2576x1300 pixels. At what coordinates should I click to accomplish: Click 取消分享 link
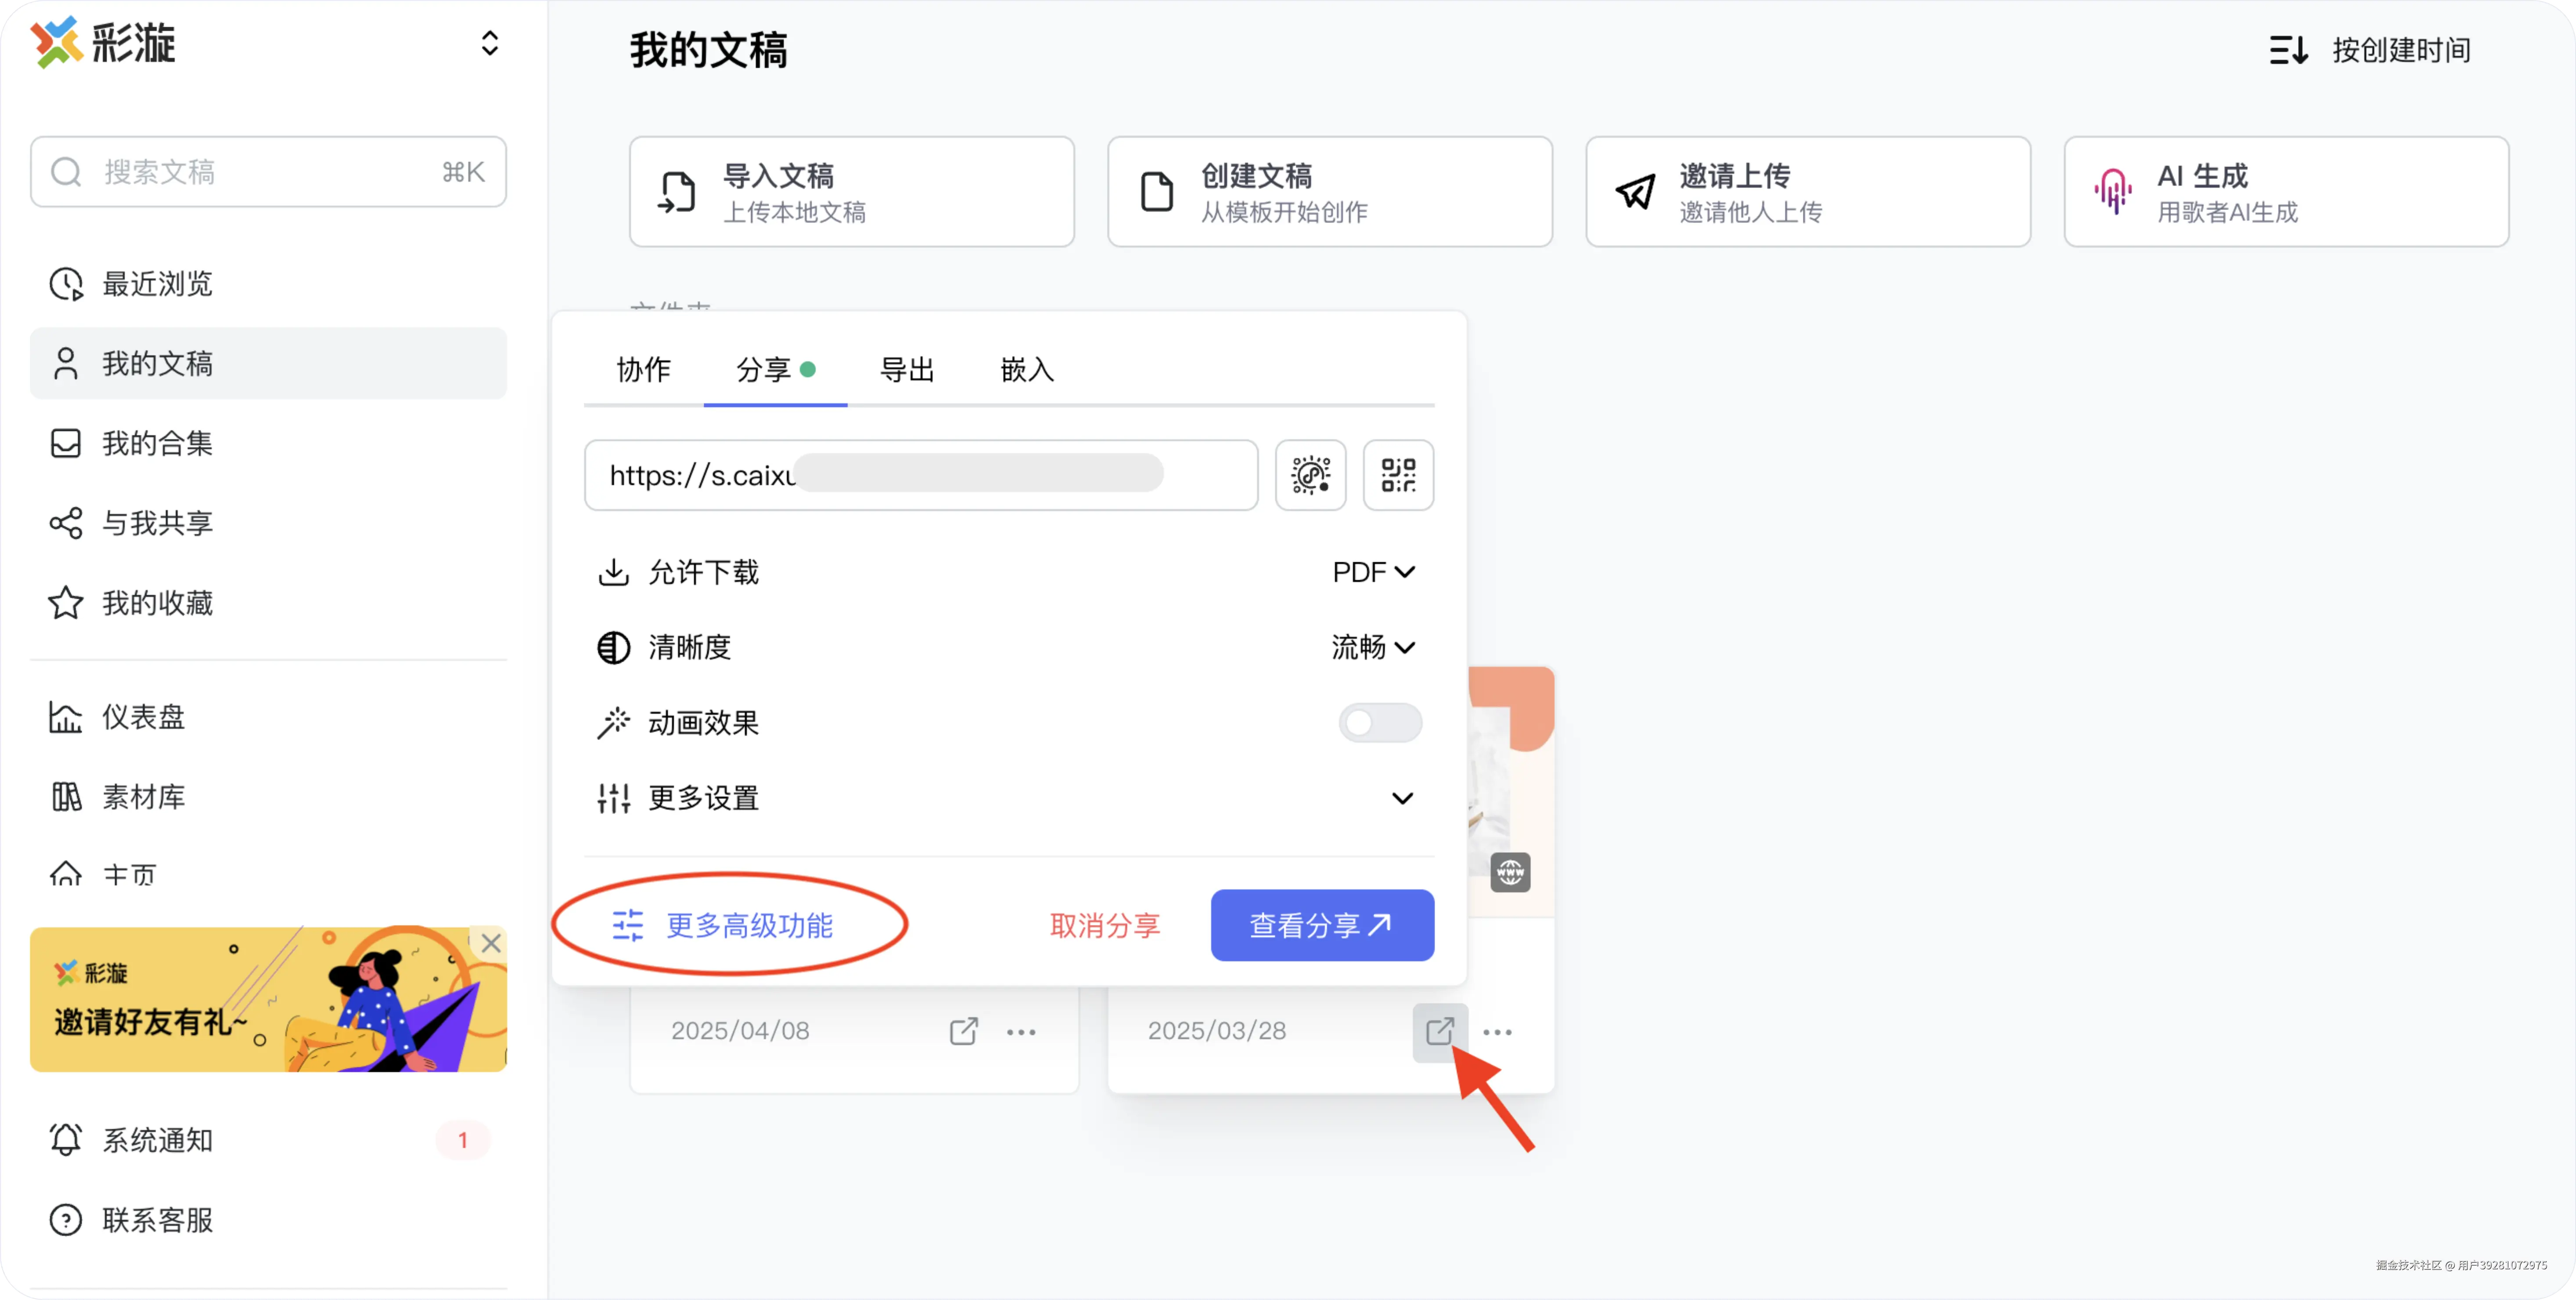coord(1104,925)
